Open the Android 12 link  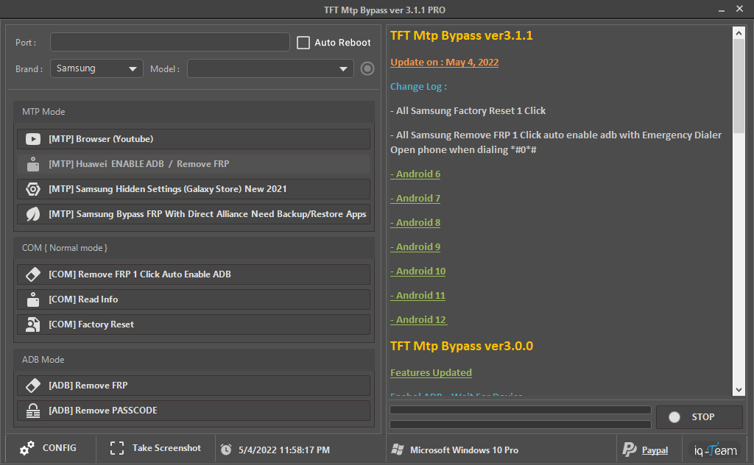(418, 320)
